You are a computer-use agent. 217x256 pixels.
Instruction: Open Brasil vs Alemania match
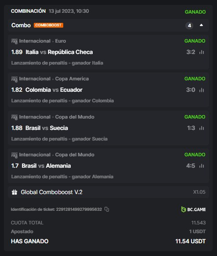tap(47, 166)
